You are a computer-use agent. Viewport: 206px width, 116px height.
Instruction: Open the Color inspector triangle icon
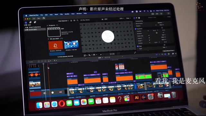pyautogui.click(x=136, y=18)
